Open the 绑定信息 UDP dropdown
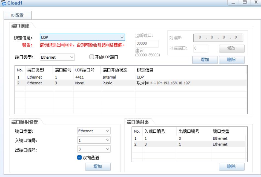 pyautogui.click(x=82, y=37)
